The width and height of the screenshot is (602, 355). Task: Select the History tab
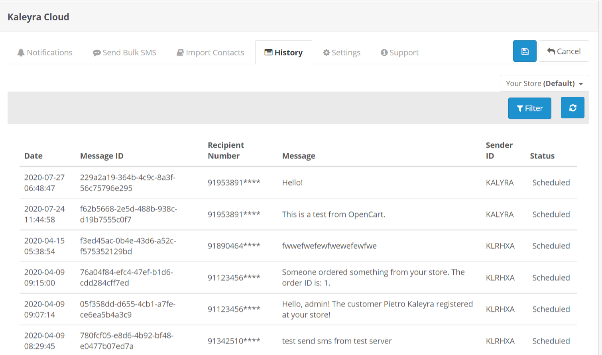tap(283, 53)
